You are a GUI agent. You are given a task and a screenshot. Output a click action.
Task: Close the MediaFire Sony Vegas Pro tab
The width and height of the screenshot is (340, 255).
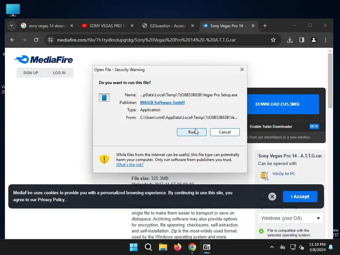[x=253, y=26]
